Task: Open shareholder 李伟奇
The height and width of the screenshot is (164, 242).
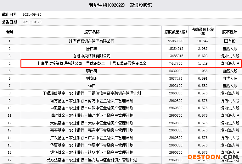Action: pos(92,71)
